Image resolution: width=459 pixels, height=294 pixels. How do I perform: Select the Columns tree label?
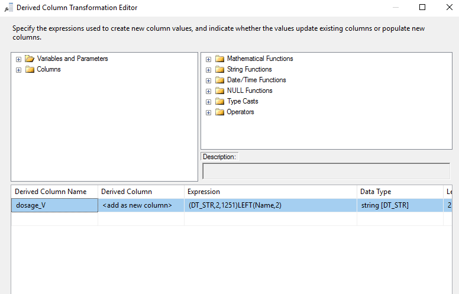click(x=49, y=69)
